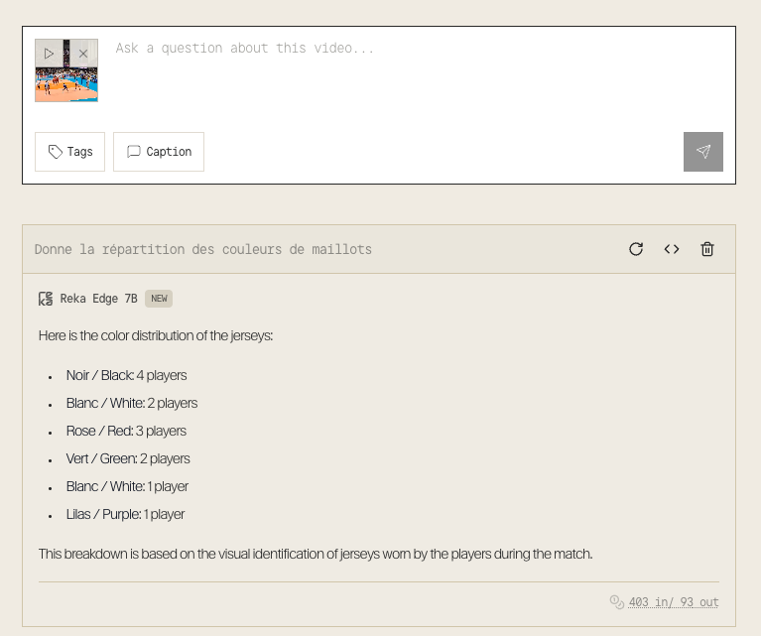Send the question with the paper plane icon
This screenshot has height=636, width=761.
click(702, 152)
